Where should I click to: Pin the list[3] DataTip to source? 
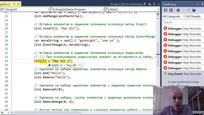click(x=80, y=65)
